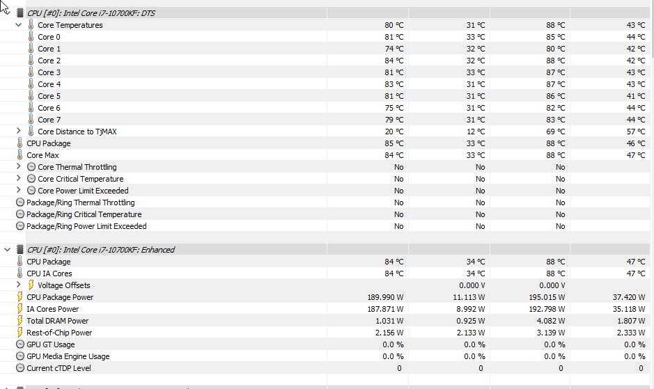Click lightning icon beside Rest-of-Chip Power
Viewport: 654px width, 389px height.
point(20,333)
